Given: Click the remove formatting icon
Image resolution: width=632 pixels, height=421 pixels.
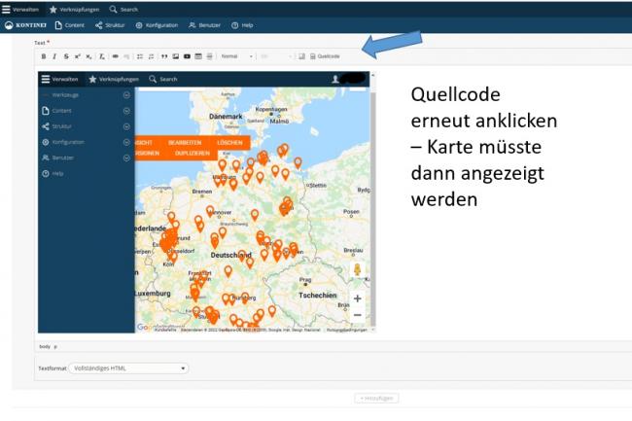Looking at the screenshot, I should tap(102, 56).
